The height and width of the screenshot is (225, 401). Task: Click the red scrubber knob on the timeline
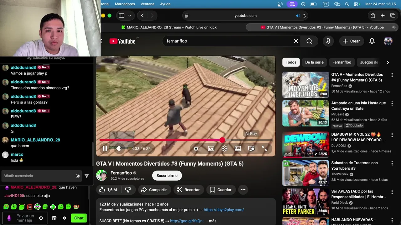[x=222, y=140]
